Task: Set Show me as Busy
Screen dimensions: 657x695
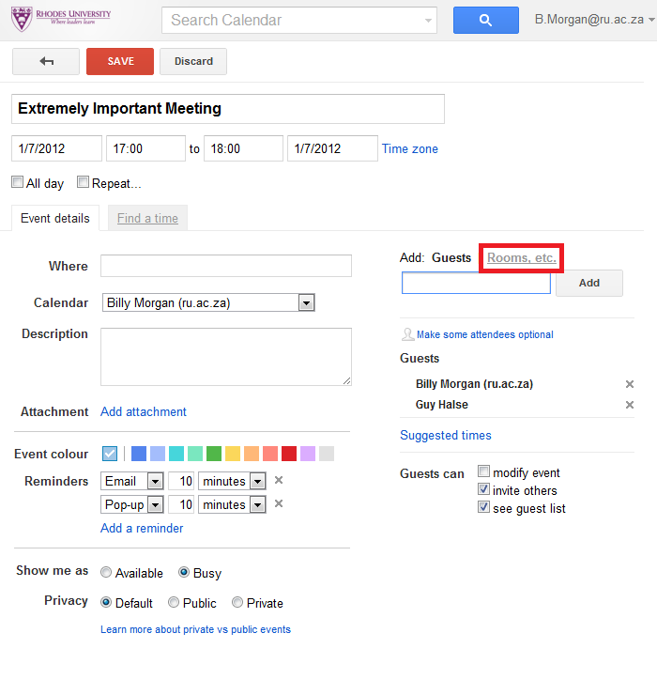Action: (x=184, y=572)
